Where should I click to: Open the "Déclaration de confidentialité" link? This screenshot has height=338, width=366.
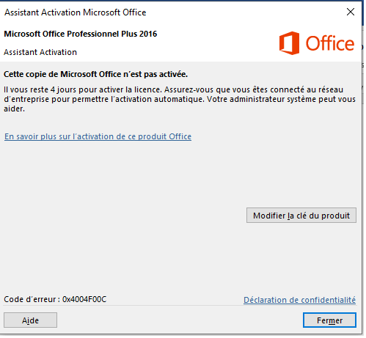click(299, 300)
